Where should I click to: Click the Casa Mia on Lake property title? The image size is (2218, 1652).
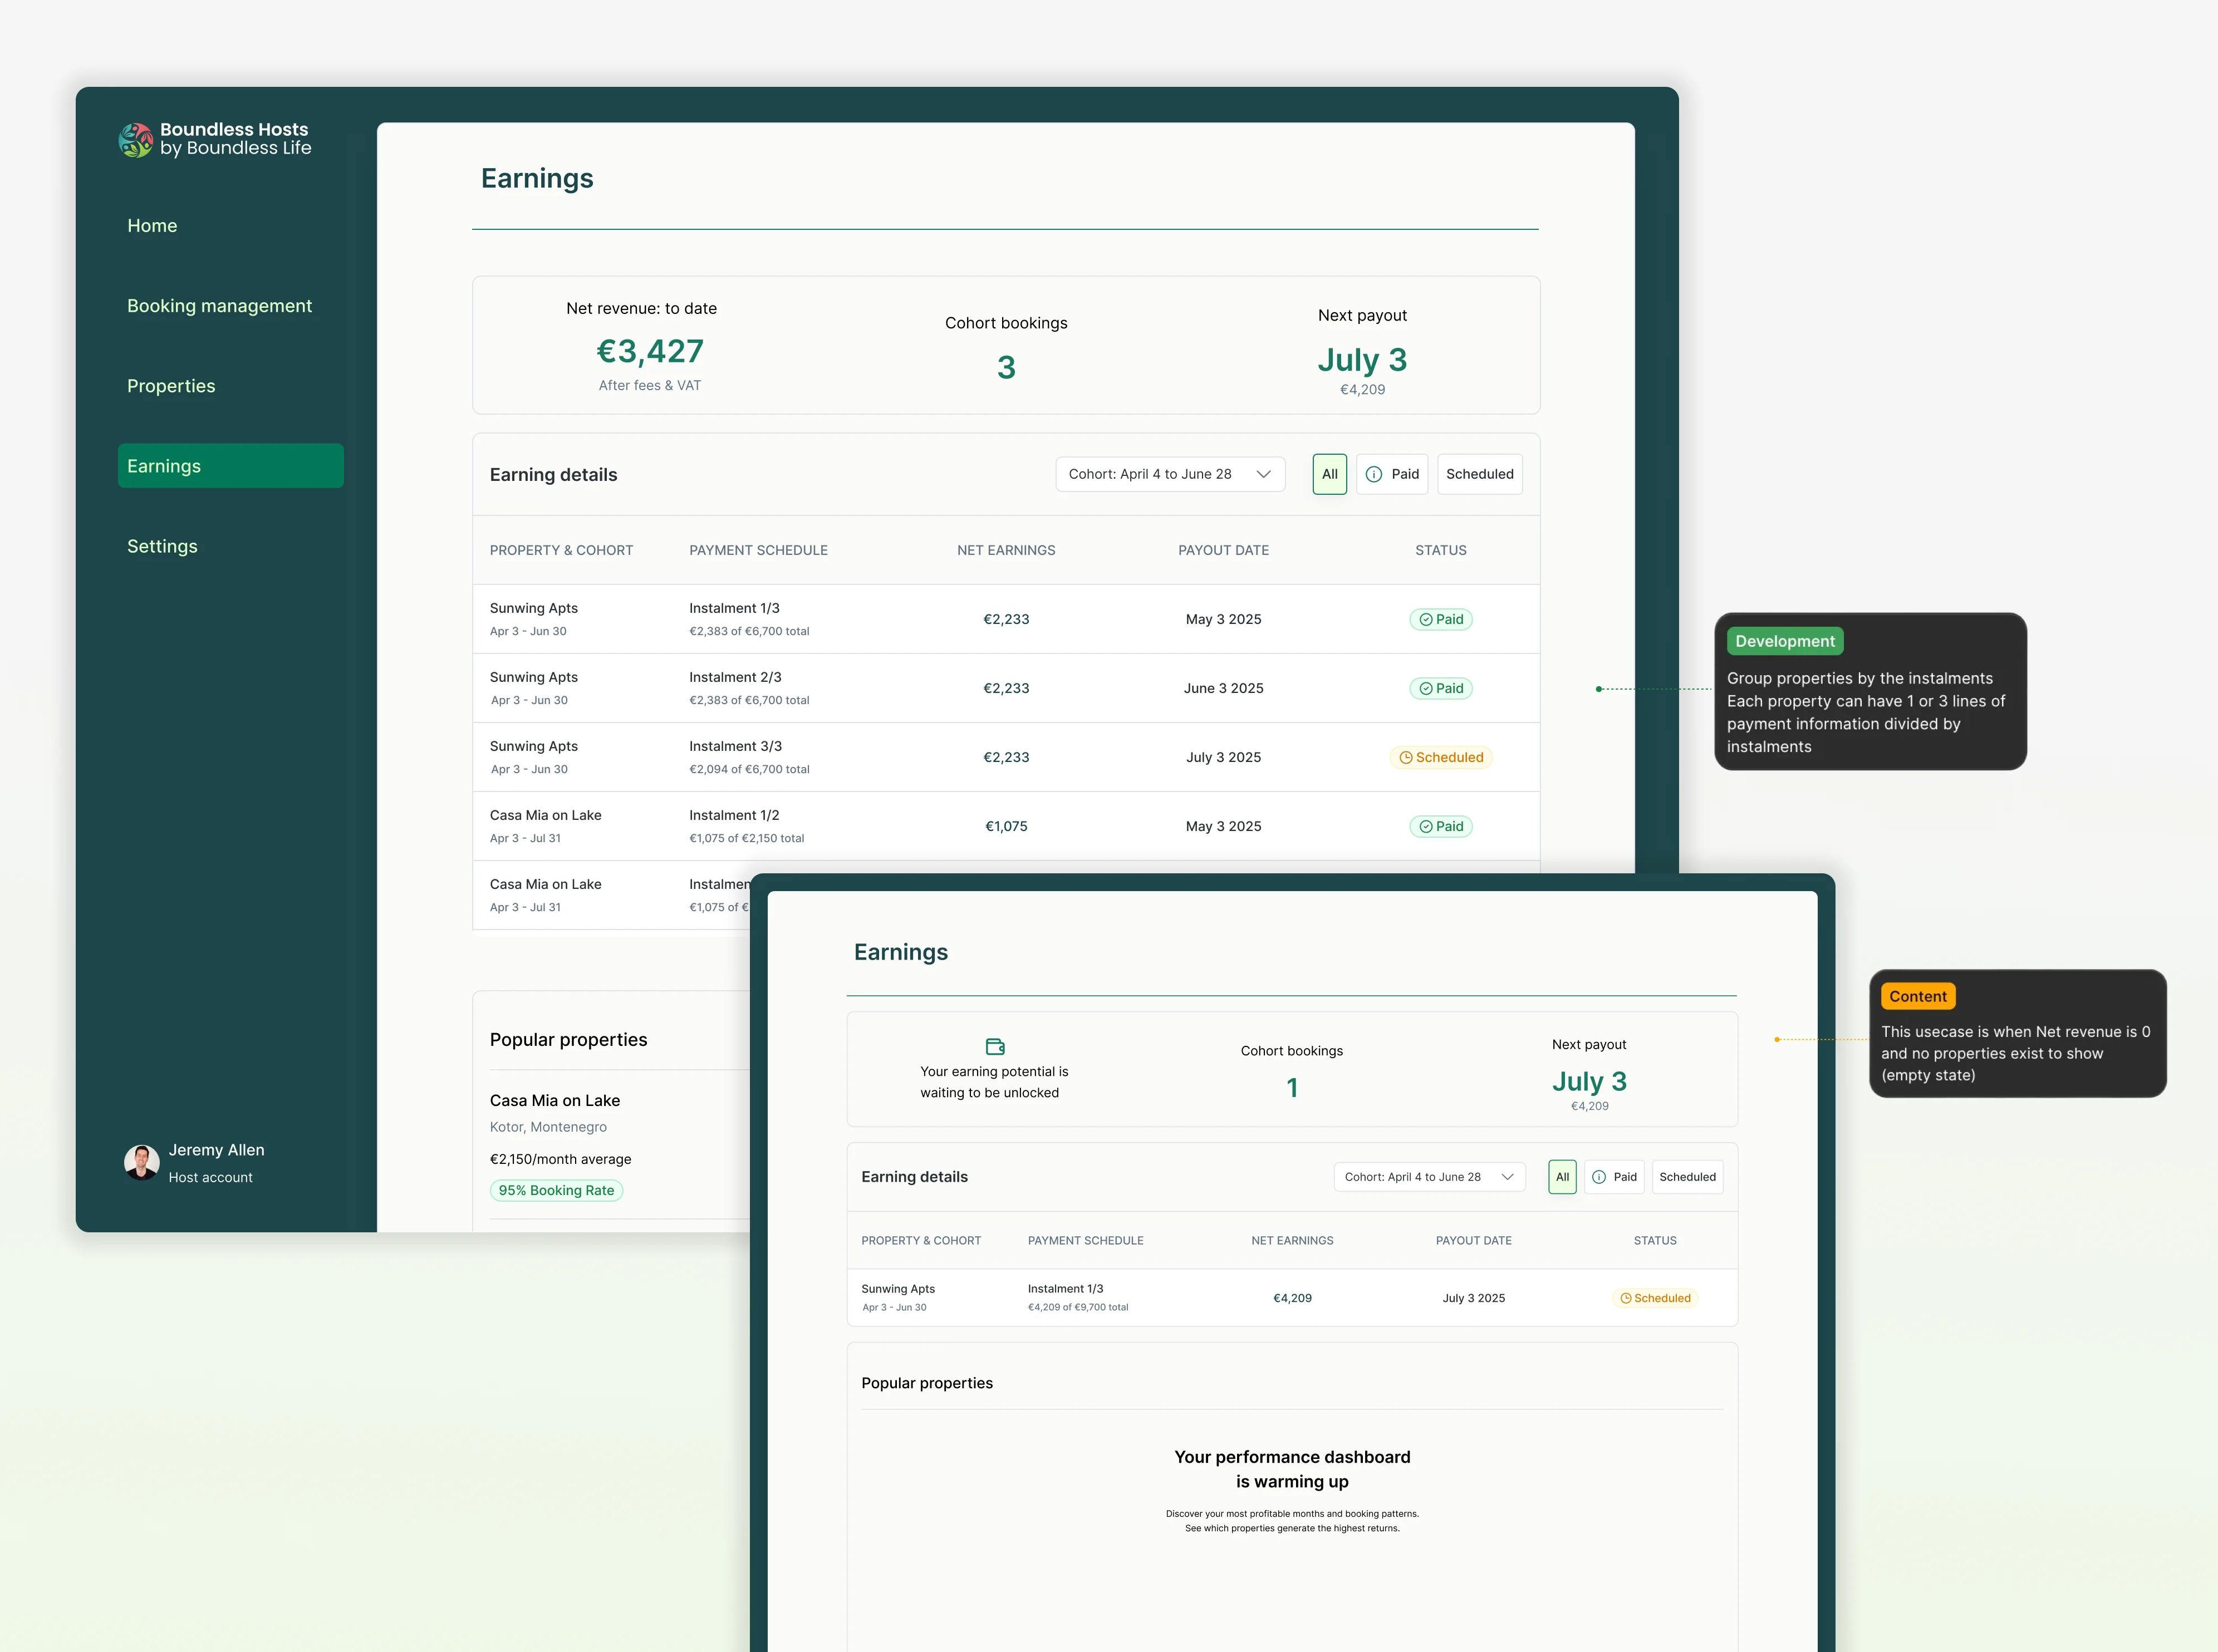tap(554, 1100)
